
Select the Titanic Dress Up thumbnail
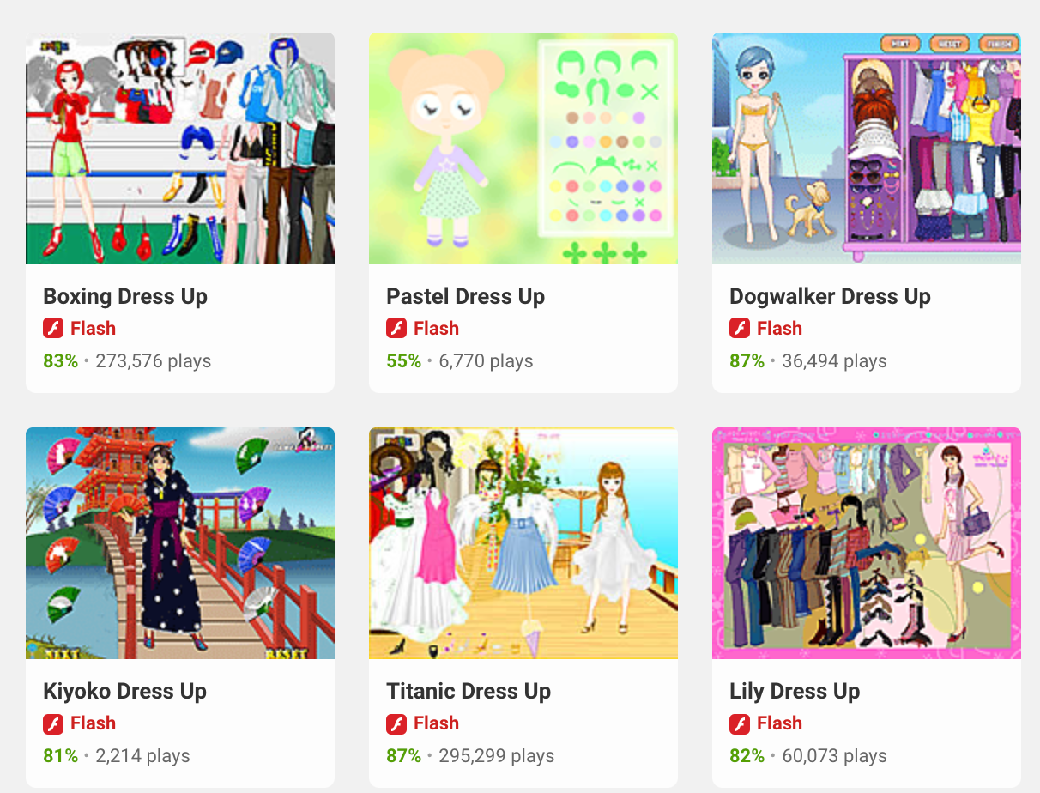click(x=523, y=543)
